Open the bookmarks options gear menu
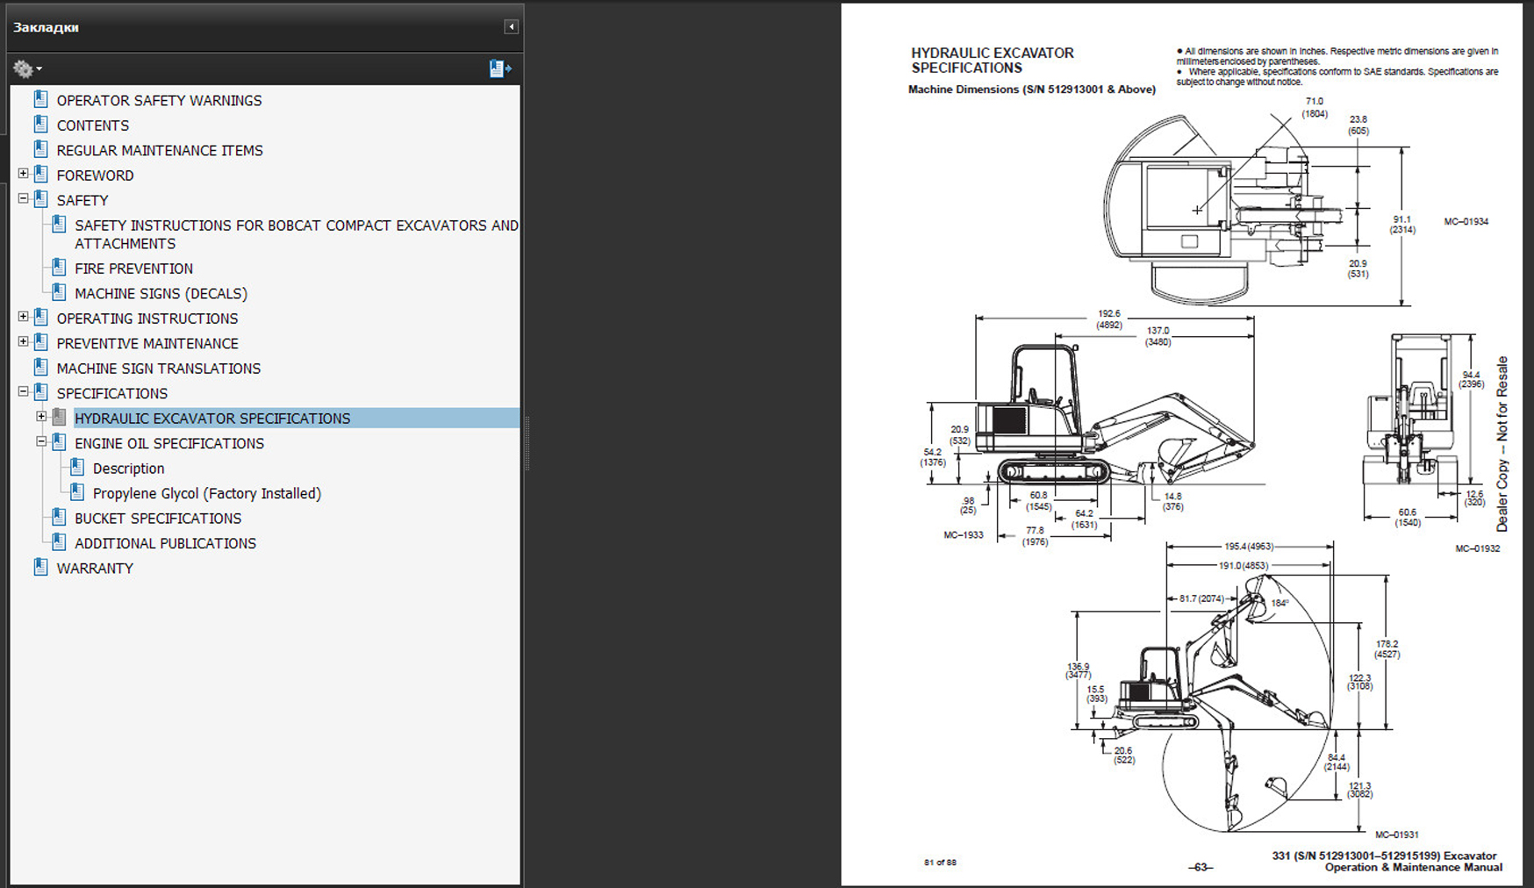 (x=26, y=68)
